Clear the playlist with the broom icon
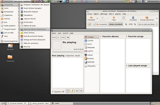 (72, 91)
